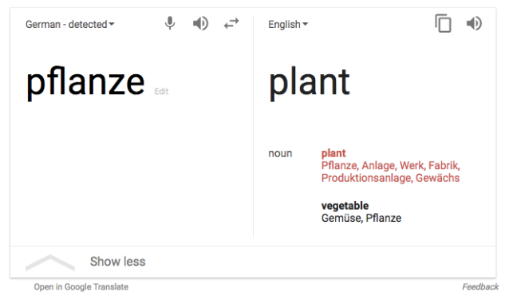Listen to German source pronunciation

pos(200,23)
